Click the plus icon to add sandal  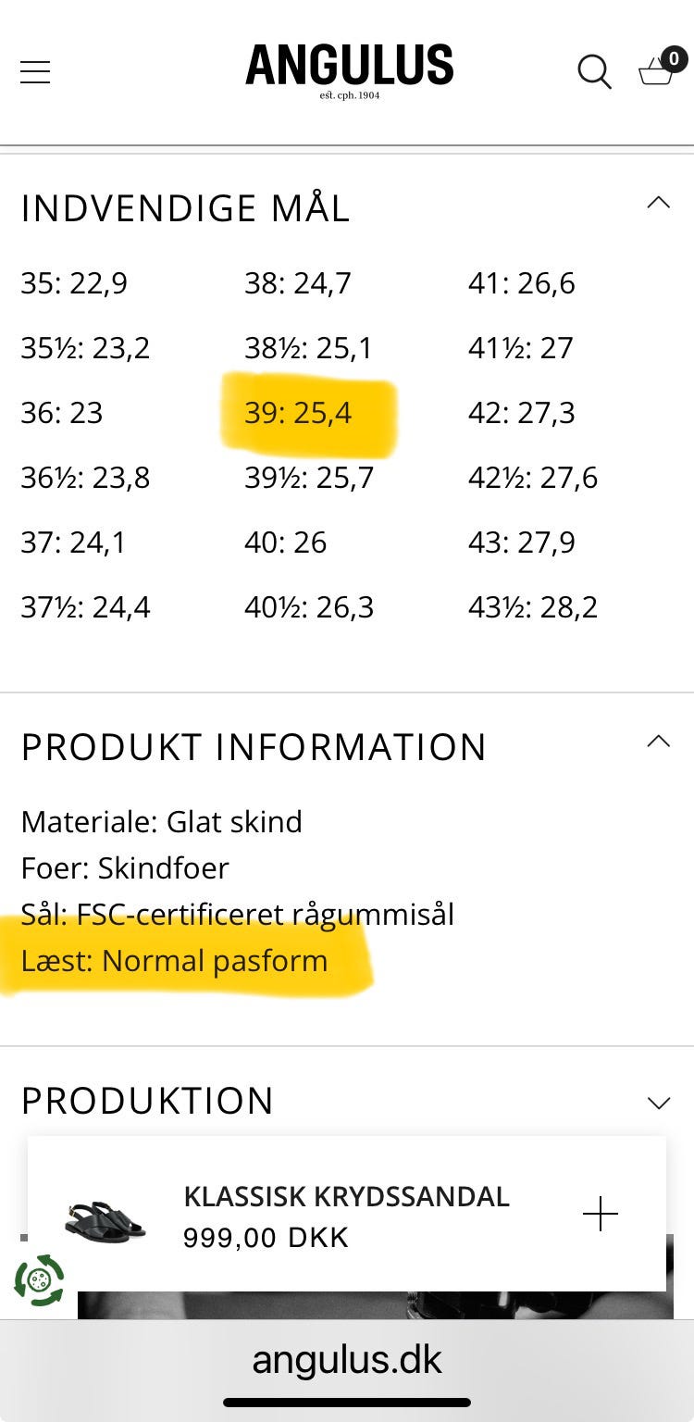coord(601,1214)
